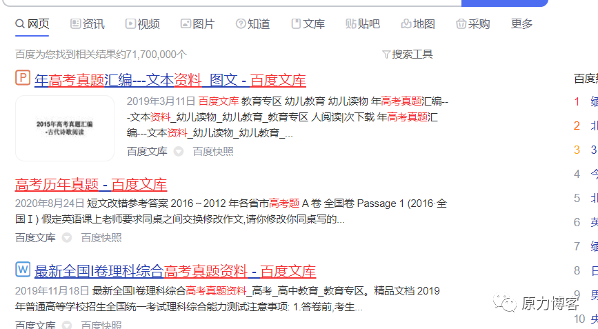Switch to the 视频 video tab
Image resolution: width=598 pixels, height=329 pixels.
click(x=143, y=24)
